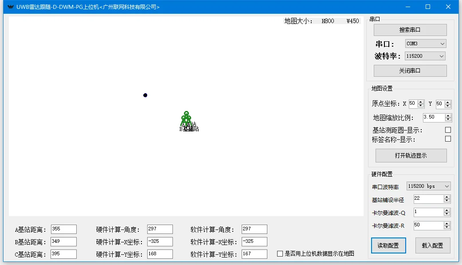Minimize the UWB window

click(x=408, y=7)
